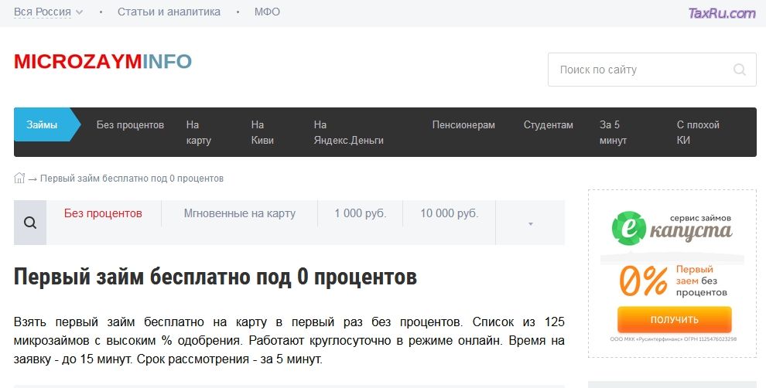Open Студентам menu section
766x388 pixels.
pyautogui.click(x=549, y=125)
